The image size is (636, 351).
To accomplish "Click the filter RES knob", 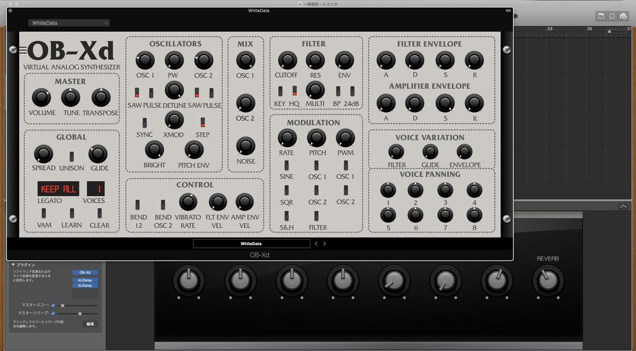I will point(315,60).
